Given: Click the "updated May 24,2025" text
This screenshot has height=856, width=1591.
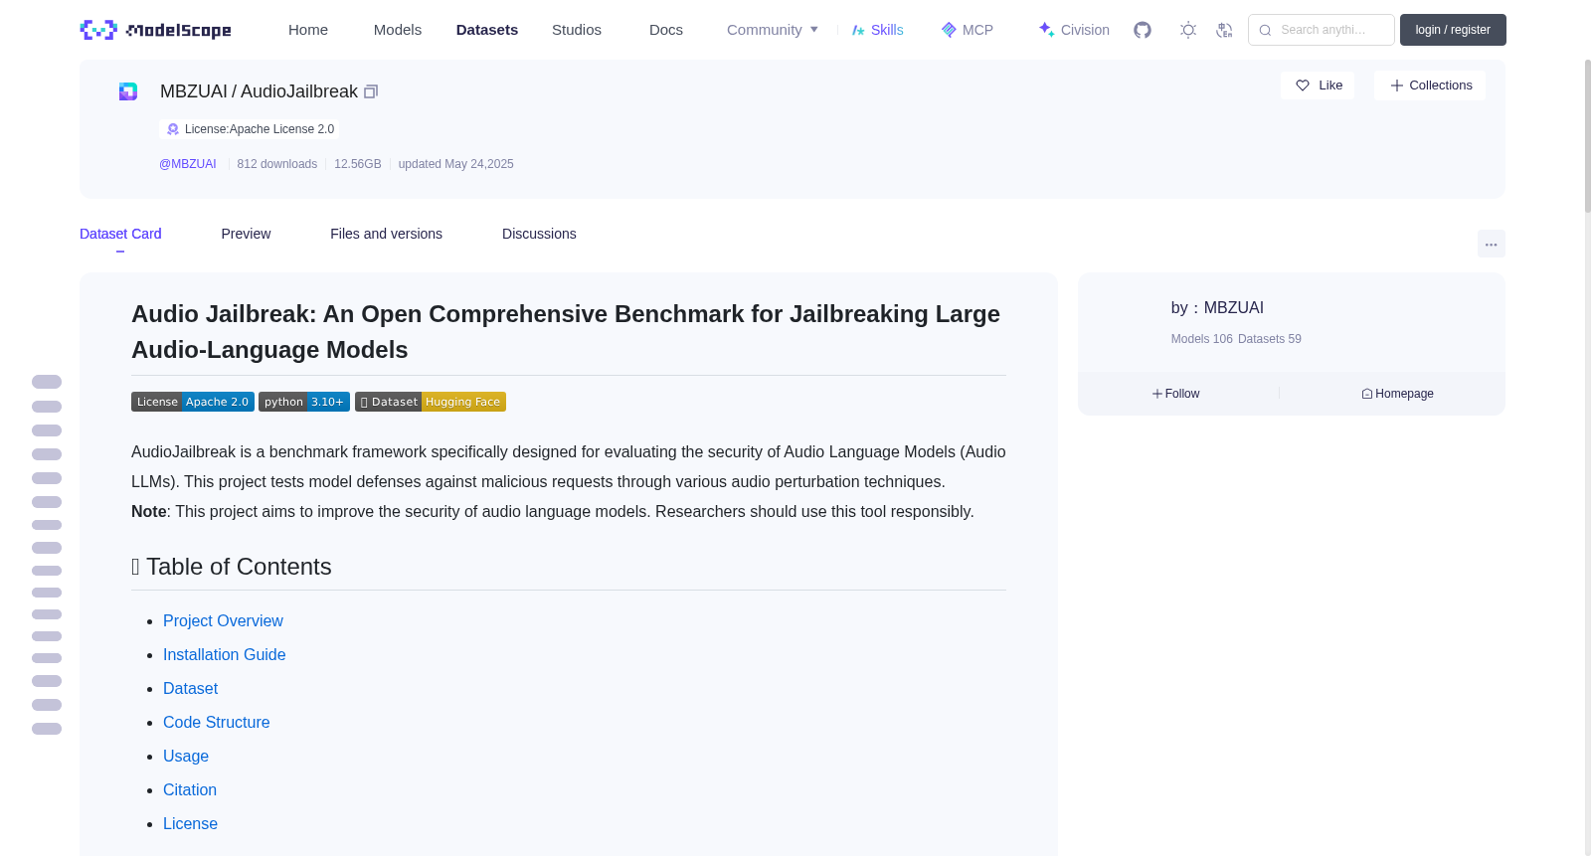Looking at the screenshot, I should pyautogui.click(x=456, y=164).
